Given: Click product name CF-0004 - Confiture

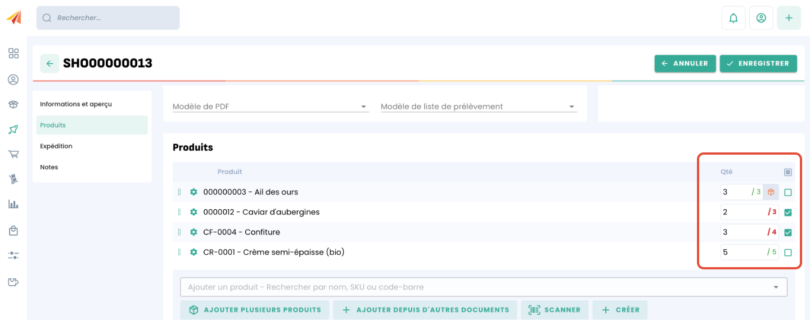Looking at the screenshot, I should pos(241,232).
